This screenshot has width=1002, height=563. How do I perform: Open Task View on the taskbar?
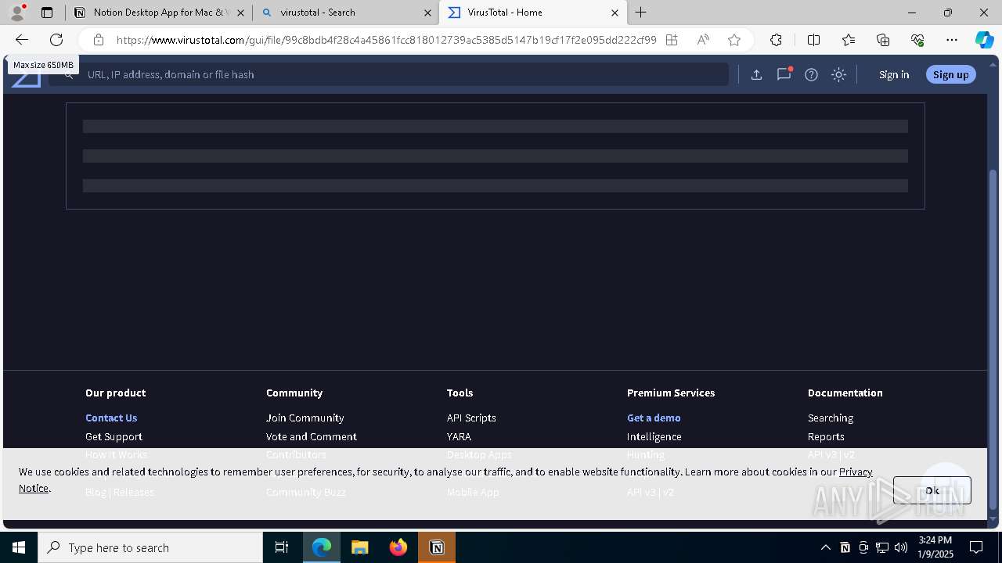click(x=282, y=547)
